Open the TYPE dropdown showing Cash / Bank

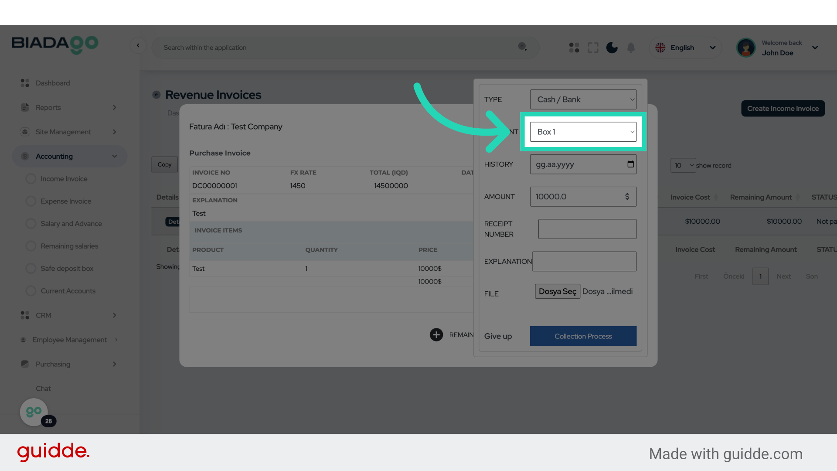coord(583,99)
